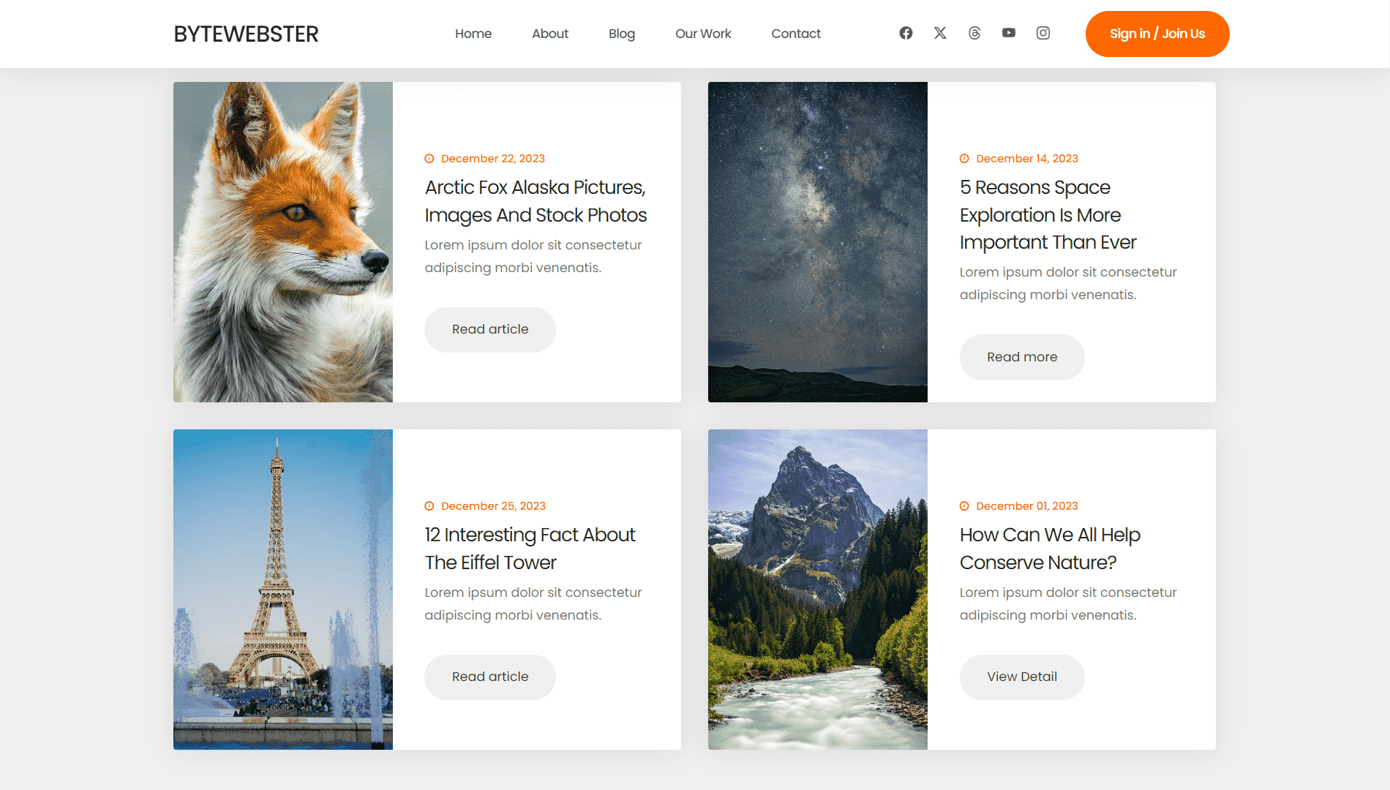Click the clock icon beside December 25, 2023
The width and height of the screenshot is (1390, 790).
(429, 506)
